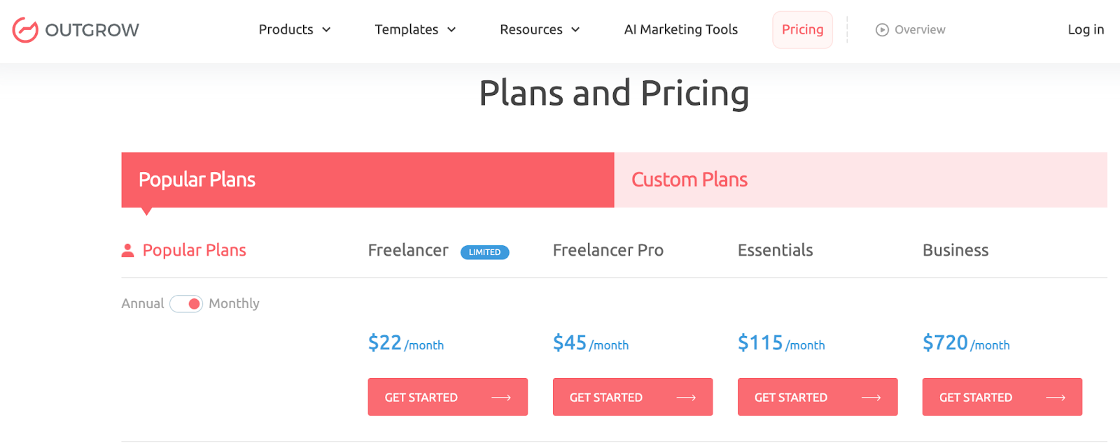
Task: Expand the Products dropdown menu
Action: pos(294,30)
